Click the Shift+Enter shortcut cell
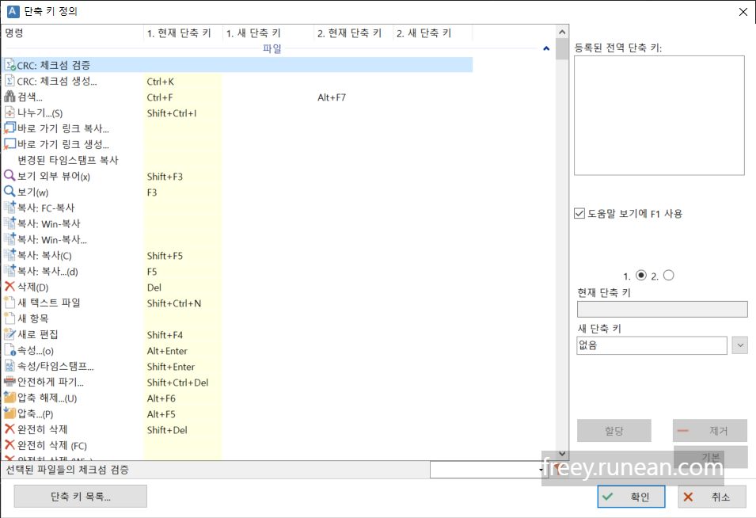Screen dimensions: 756x518 (x=183, y=367)
